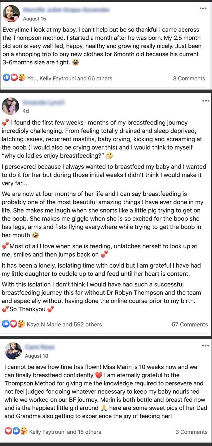
Task: Open the 8 Comments link
Action: [x=189, y=78]
